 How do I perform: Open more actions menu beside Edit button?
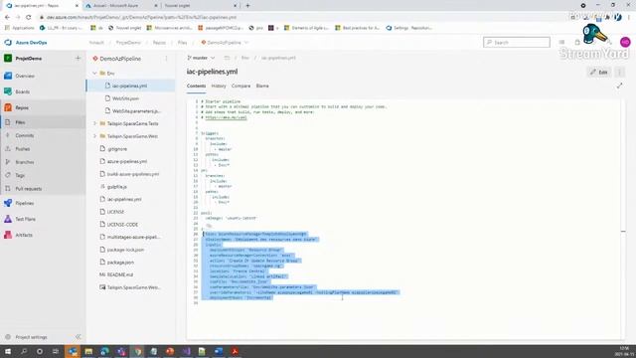(x=619, y=73)
